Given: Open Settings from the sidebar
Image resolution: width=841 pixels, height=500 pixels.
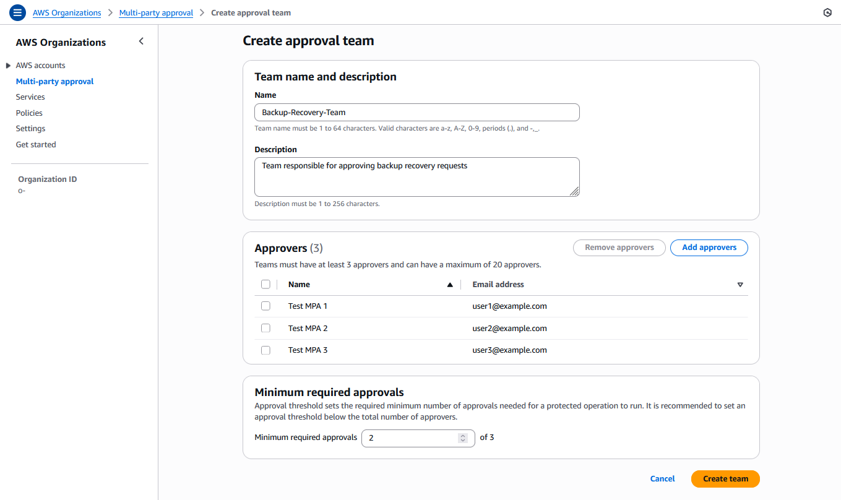Looking at the screenshot, I should tap(30, 128).
